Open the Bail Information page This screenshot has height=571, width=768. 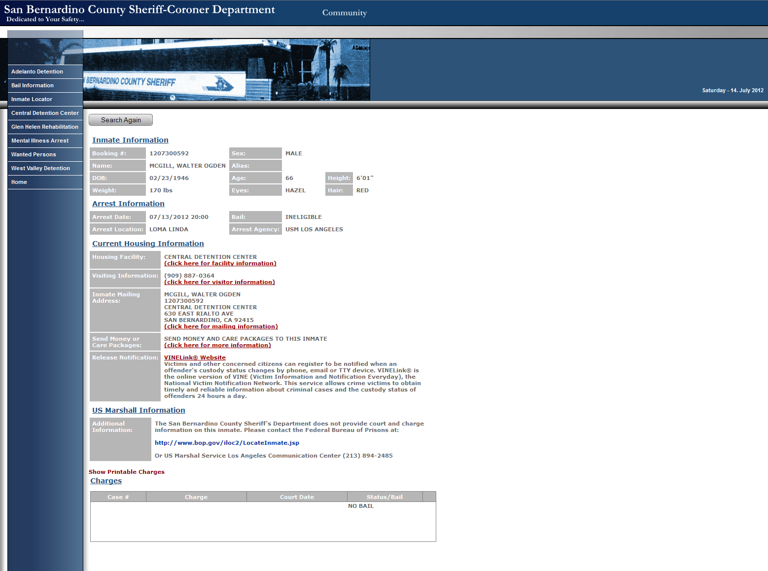click(33, 85)
